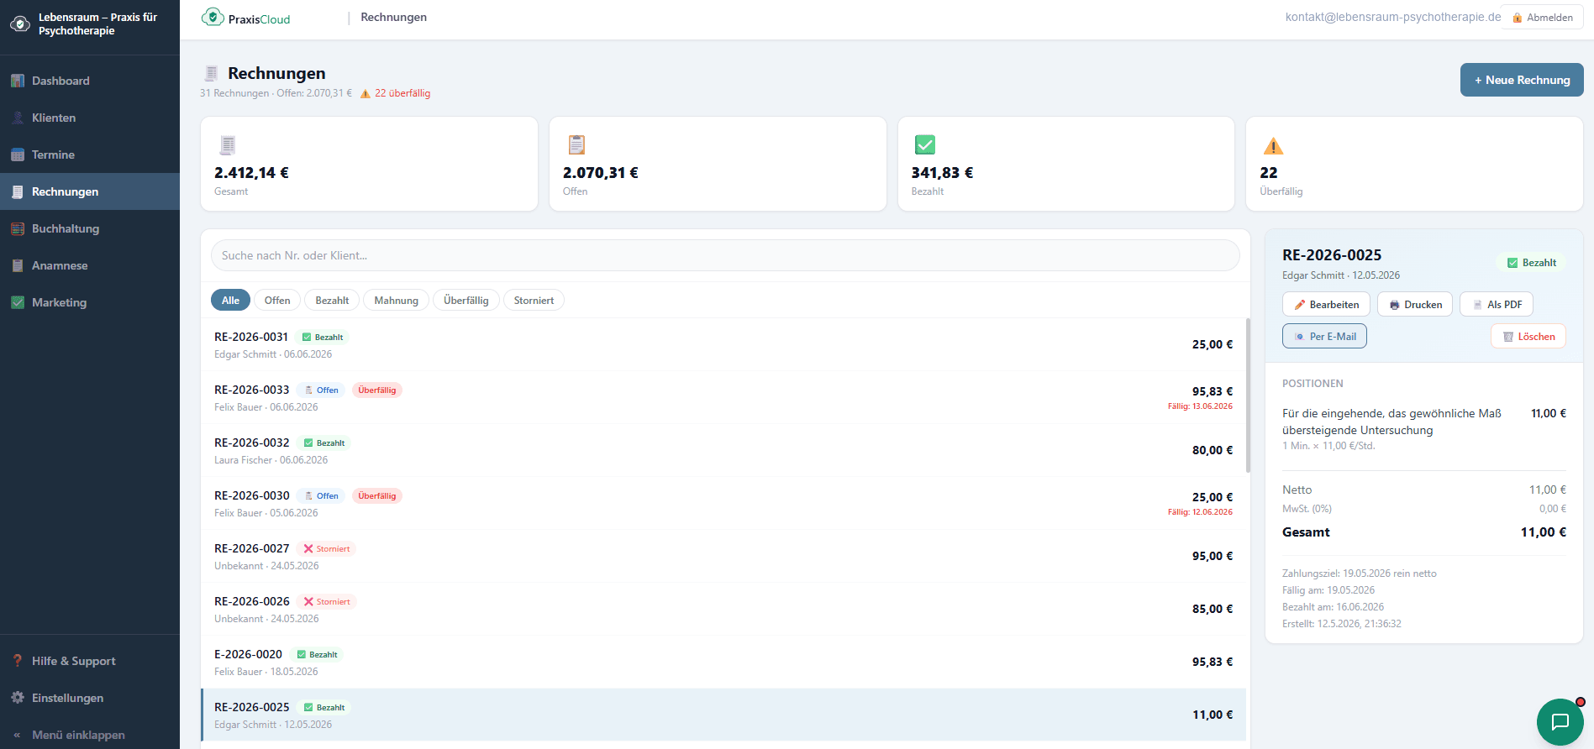The height and width of the screenshot is (749, 1594).
Task: Open Marketing in the sidebar
Action: click(x=90, y=302)
